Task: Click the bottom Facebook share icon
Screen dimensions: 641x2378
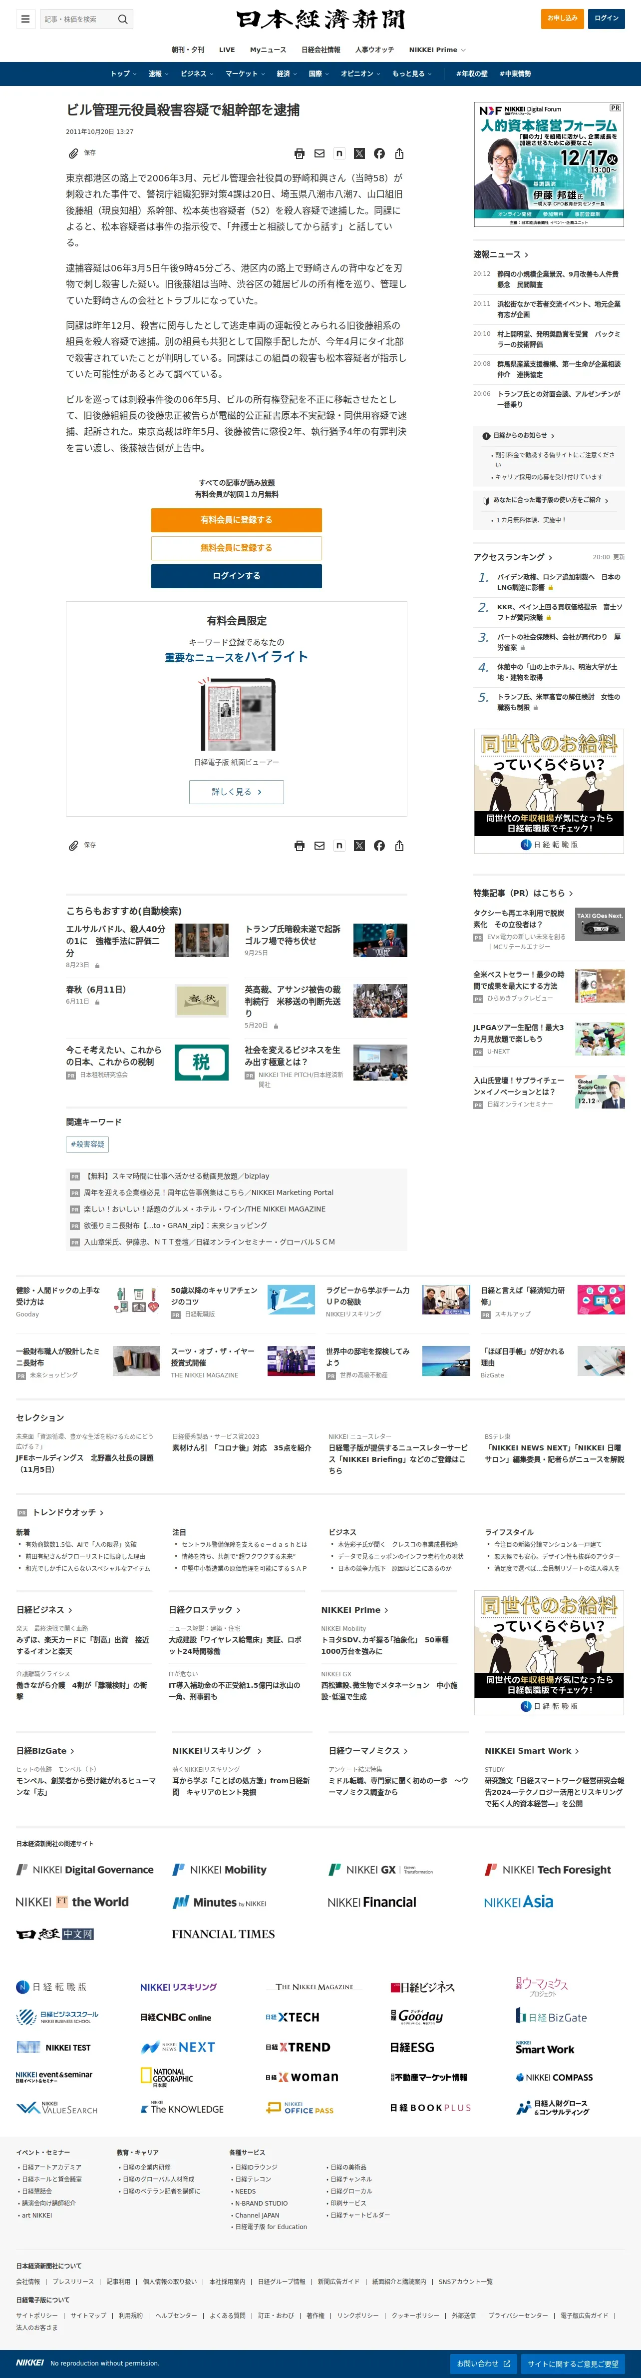Action: 379,845
